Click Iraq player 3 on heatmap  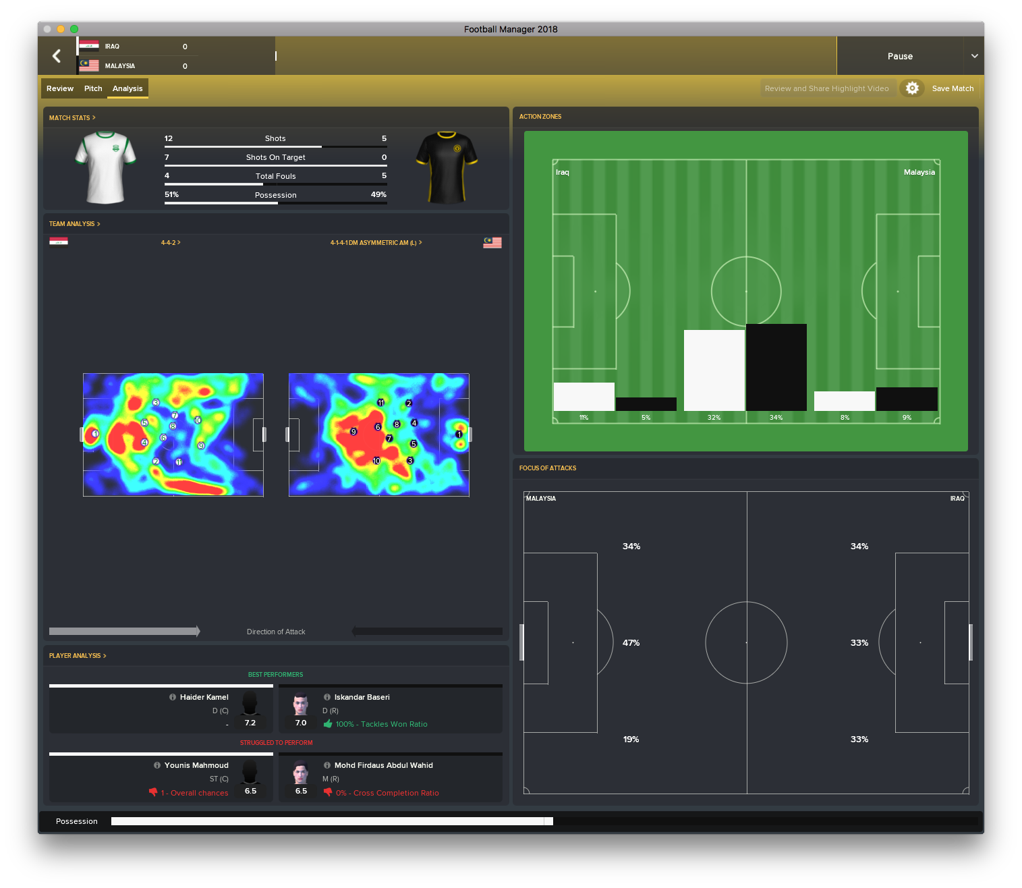pyautogui.click(x=156, y=402)
